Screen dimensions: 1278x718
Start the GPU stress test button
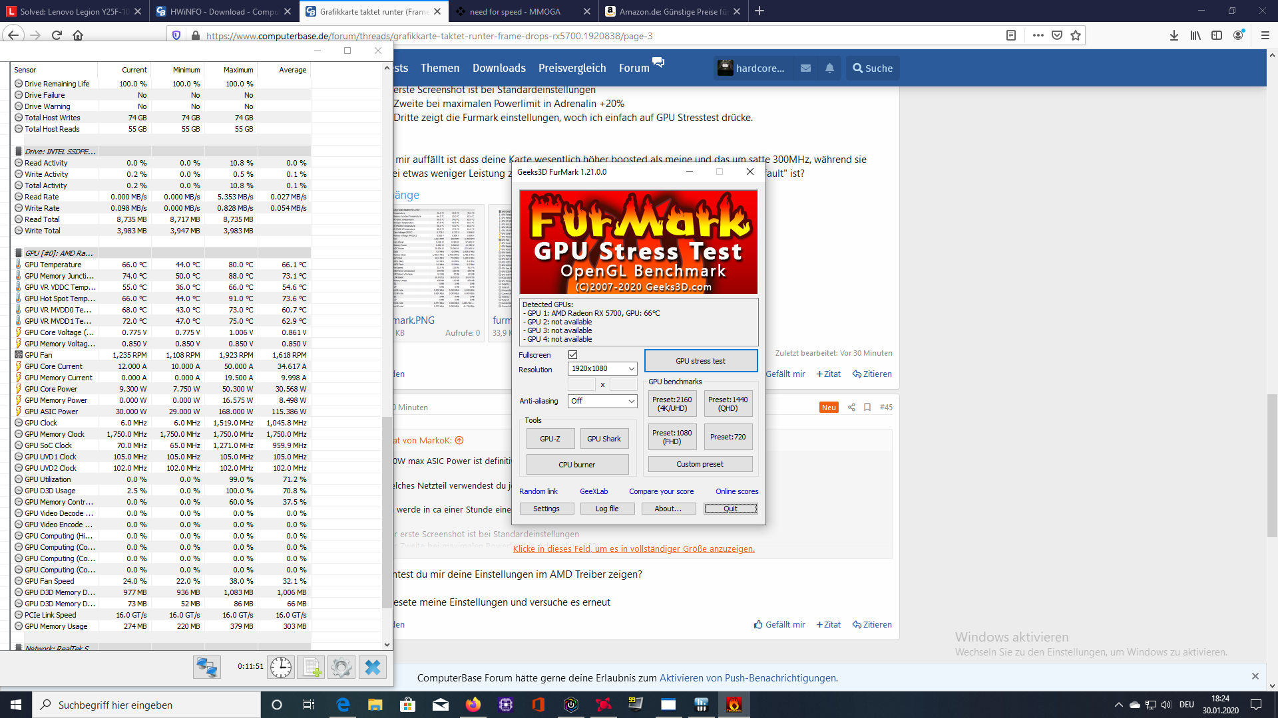pyautogui.click(x=700, y=361)
